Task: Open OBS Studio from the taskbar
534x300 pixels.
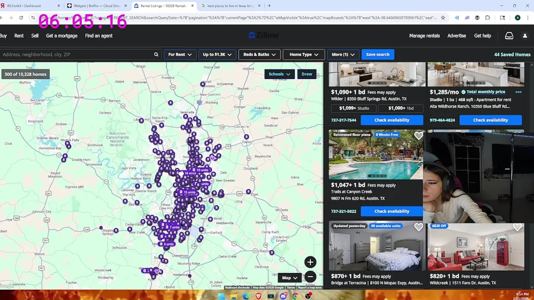Action: coord(308,296)
